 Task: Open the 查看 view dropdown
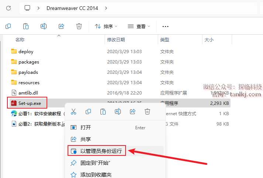pyautogui.click(x=139, y=26)
